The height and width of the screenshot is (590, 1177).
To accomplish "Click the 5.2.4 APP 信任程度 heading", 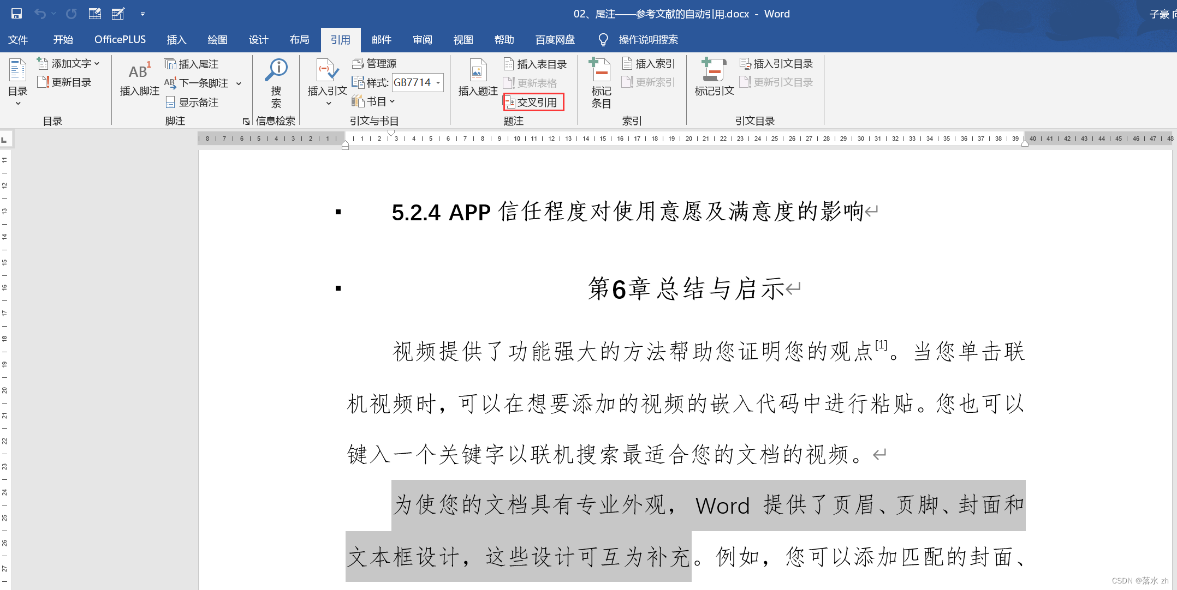I will click(x=627, y=212).
